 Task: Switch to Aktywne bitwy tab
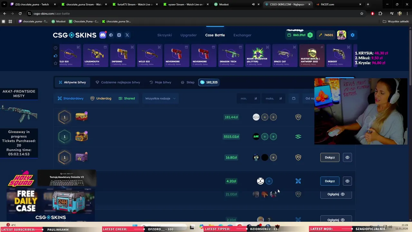(72, 82)
